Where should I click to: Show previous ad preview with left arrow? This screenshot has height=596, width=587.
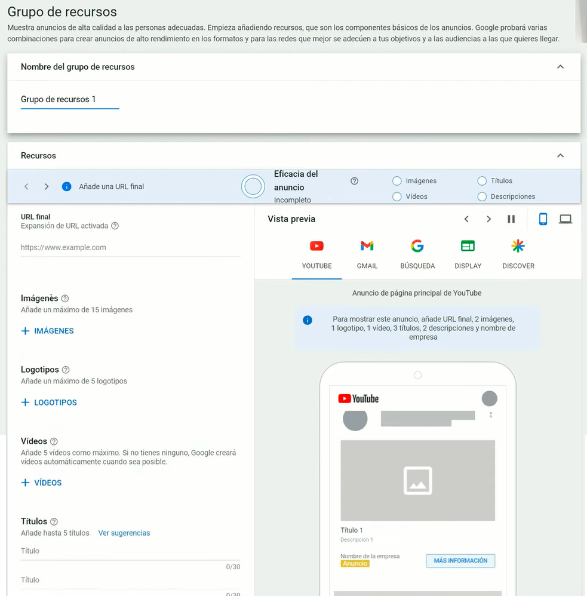(466, 219)
